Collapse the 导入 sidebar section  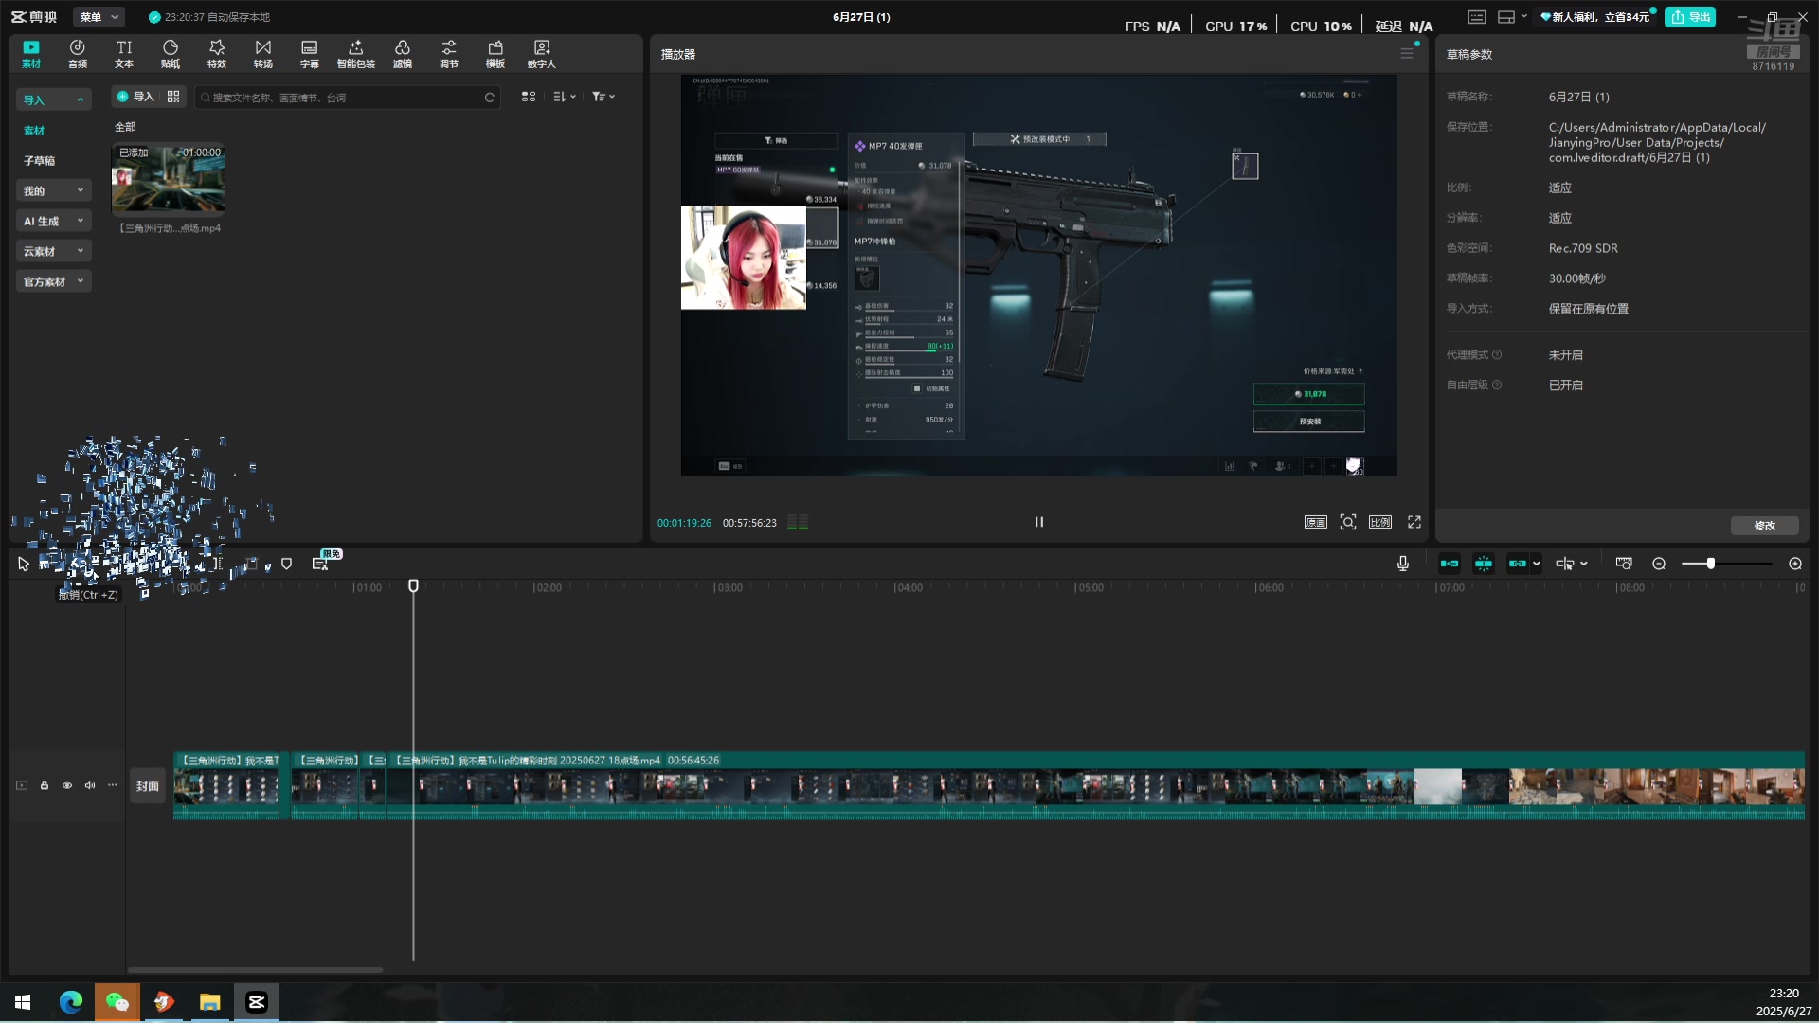tap(54, 99)
